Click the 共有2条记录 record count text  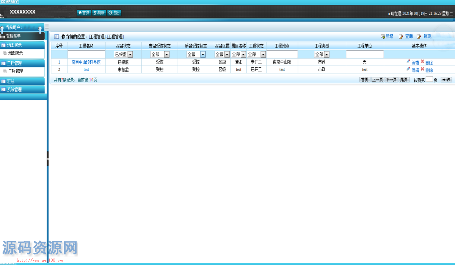[x=65, y=80]
